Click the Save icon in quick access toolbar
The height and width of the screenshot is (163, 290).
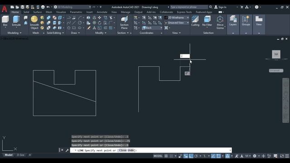22,7
